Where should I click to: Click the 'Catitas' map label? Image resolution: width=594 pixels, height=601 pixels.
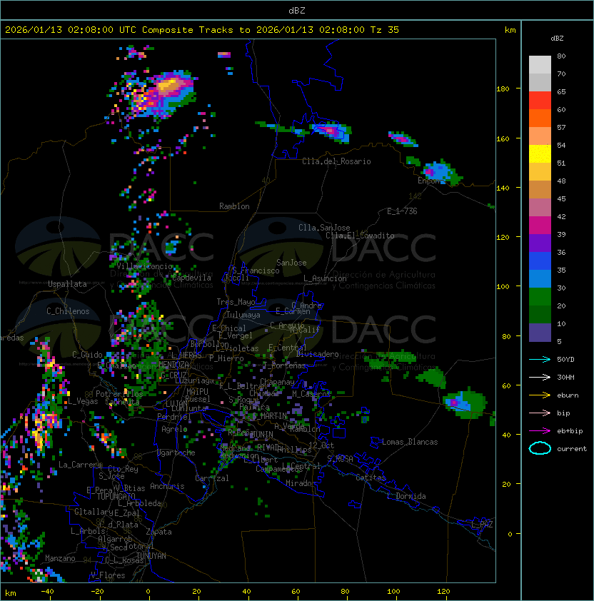[371, 478]
